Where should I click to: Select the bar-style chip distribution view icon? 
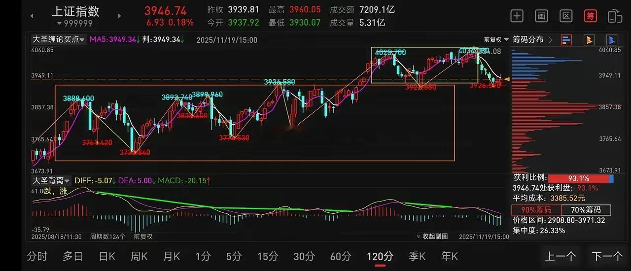pyautogui.click(x=566, y=40)
